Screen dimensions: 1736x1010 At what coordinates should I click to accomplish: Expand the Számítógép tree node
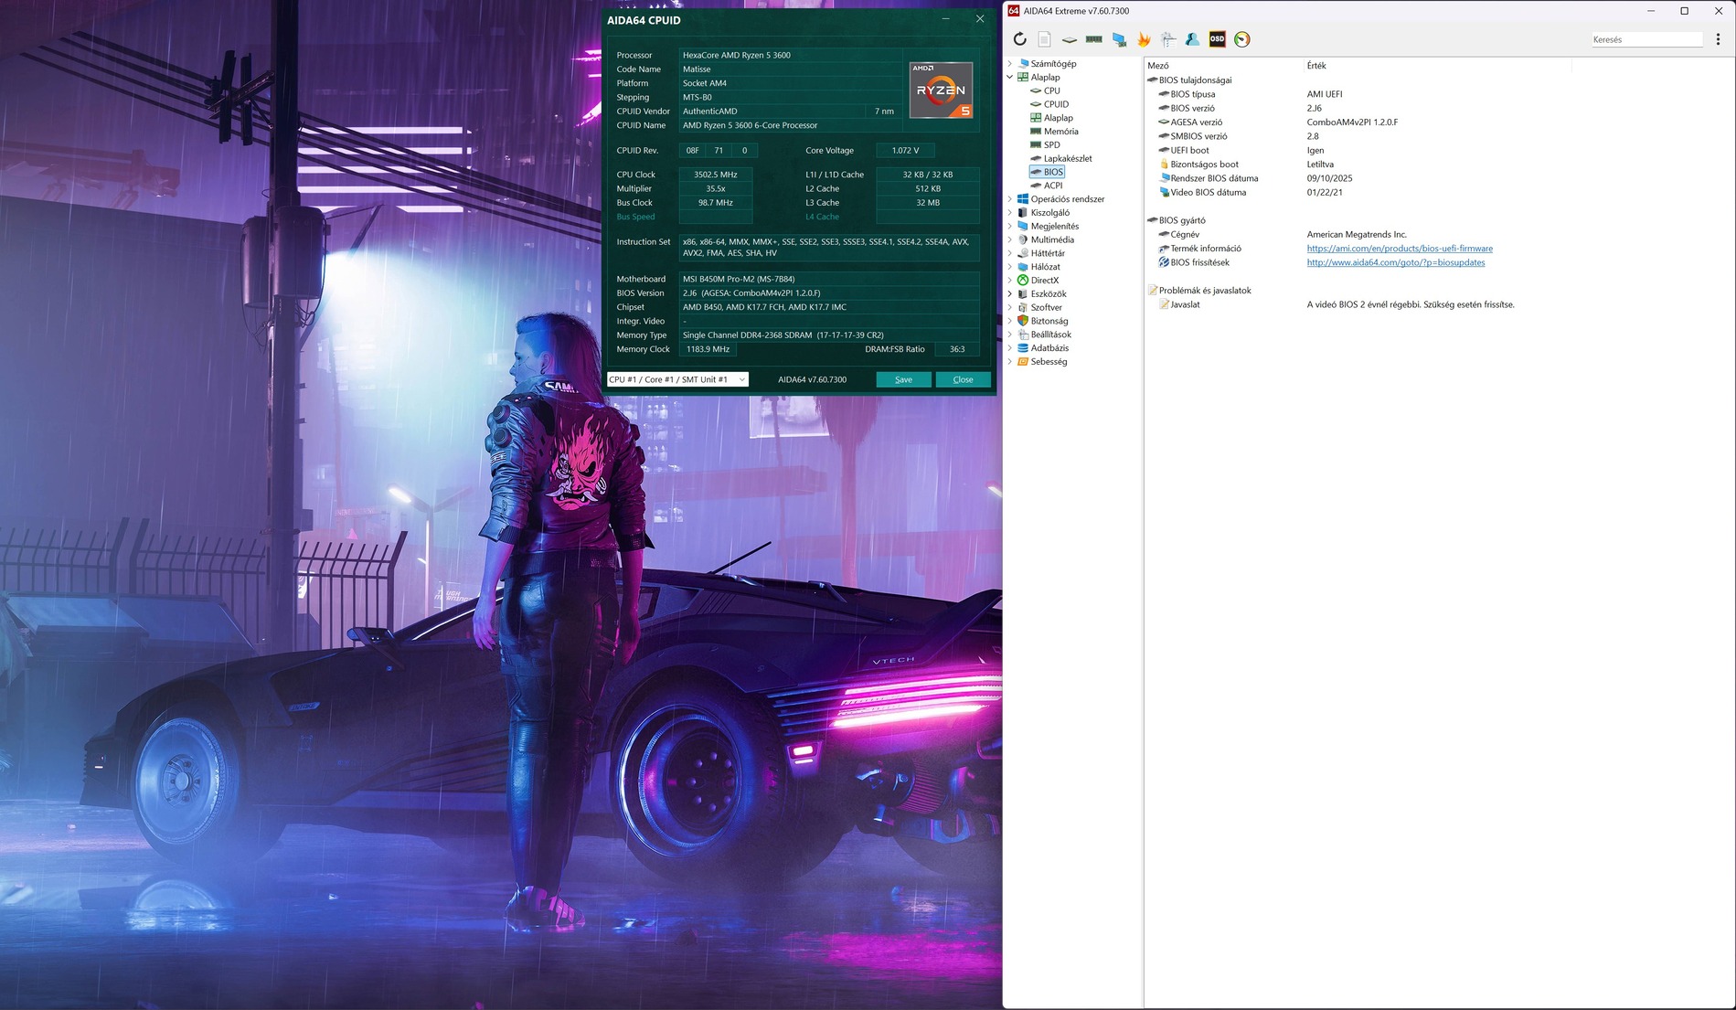[1010, 64]
